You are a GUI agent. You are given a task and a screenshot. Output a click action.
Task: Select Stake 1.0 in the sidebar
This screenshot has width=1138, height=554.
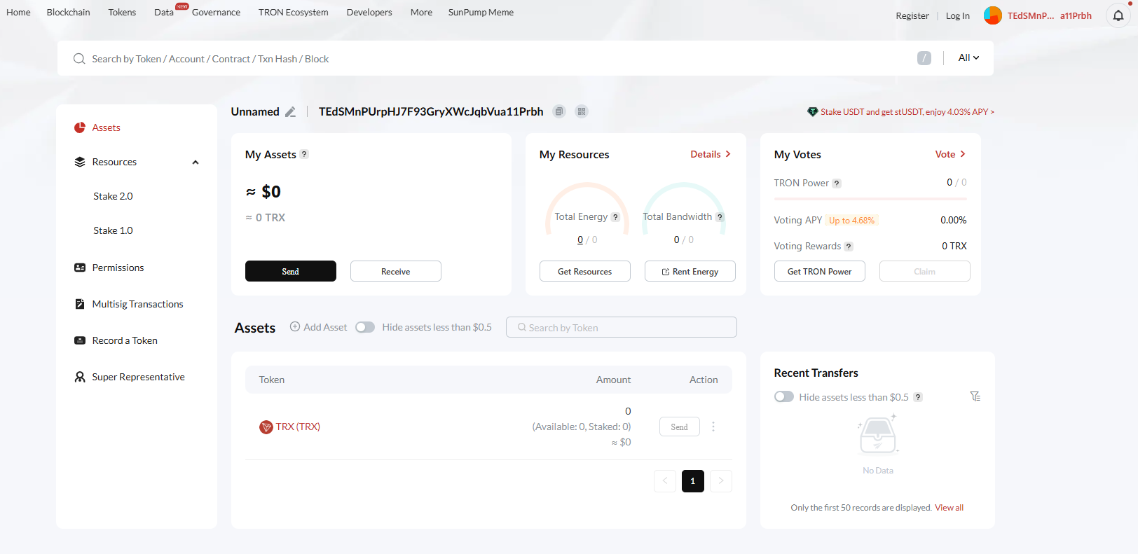click(113, 230)
